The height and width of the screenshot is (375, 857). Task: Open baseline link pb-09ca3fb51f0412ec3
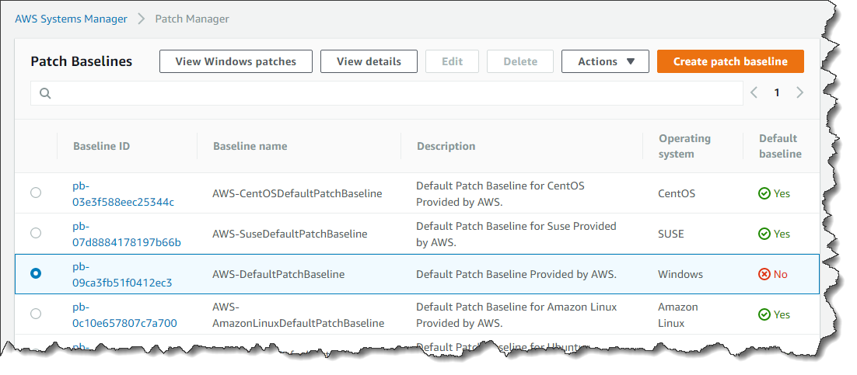tap(122, 283)
